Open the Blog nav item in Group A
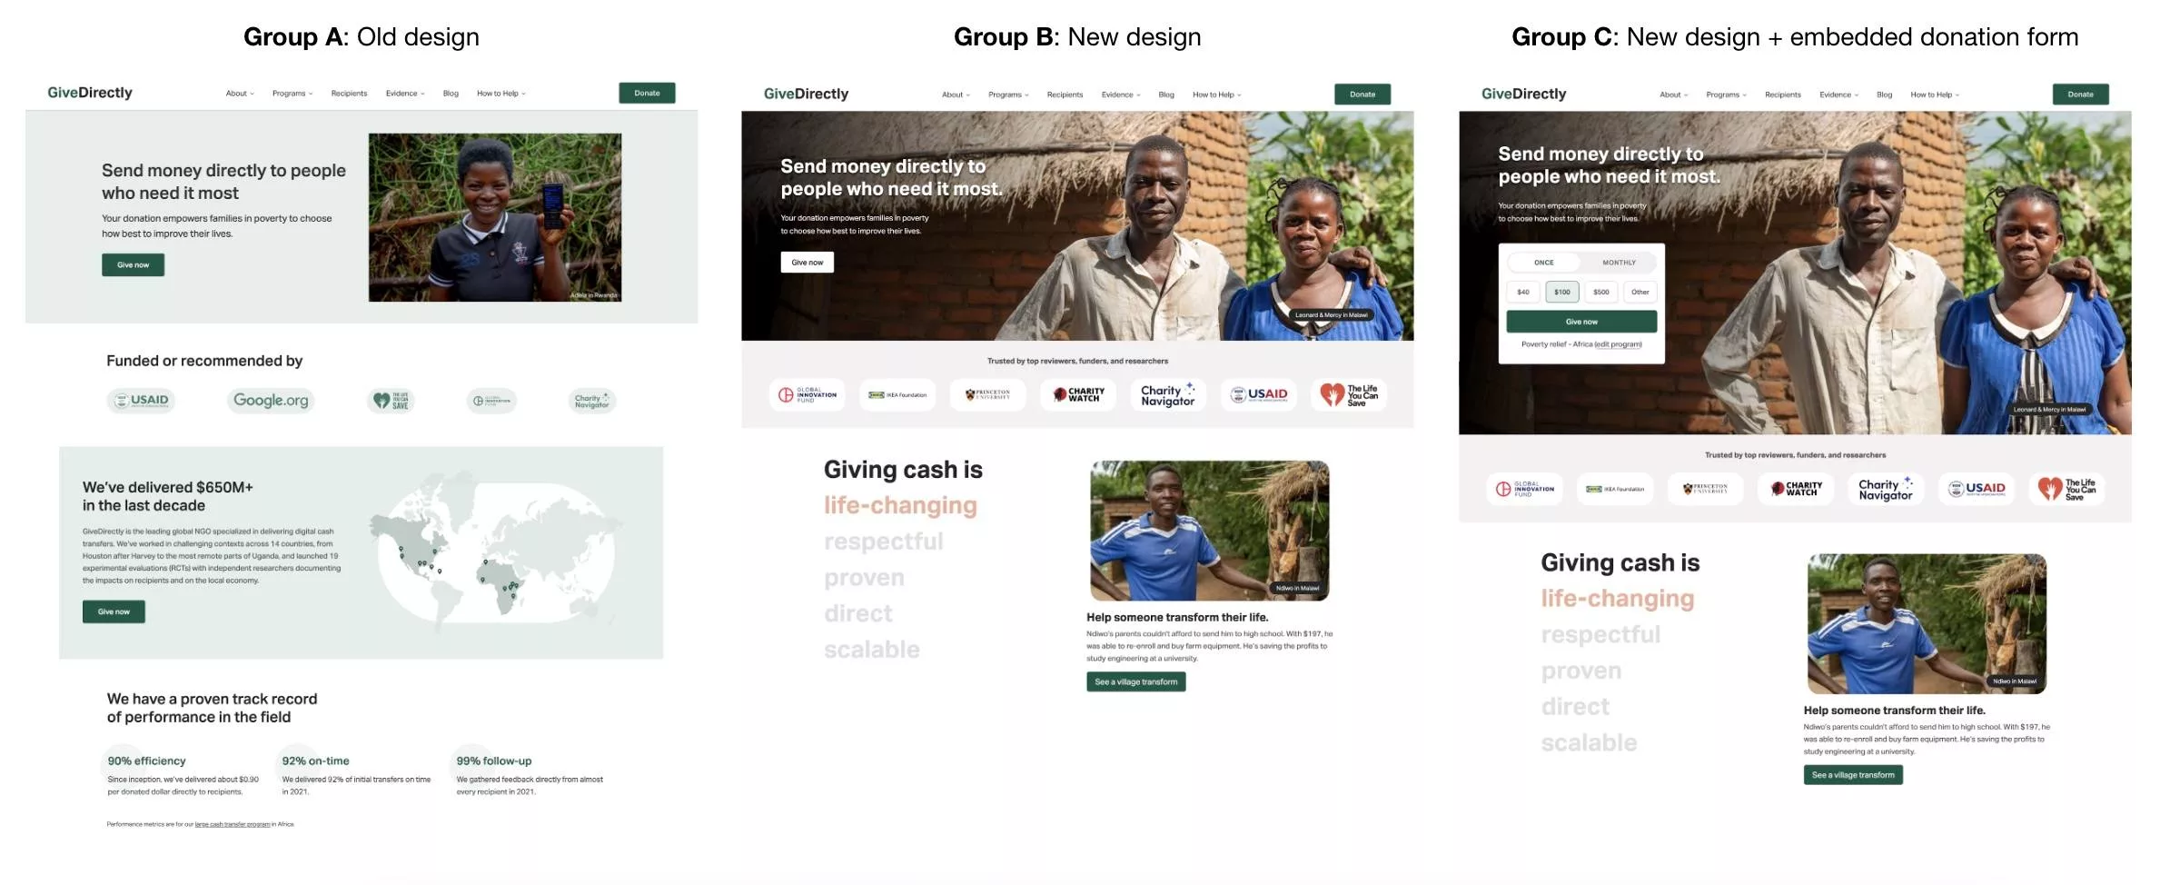This screenshot has width=2160, height=885. (x=451, y=94)
